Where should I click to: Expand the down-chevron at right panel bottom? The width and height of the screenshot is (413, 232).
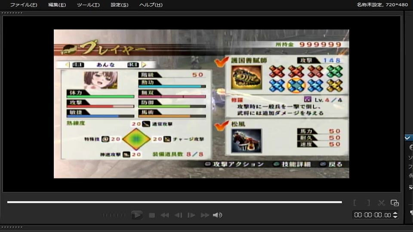coord(410,187)
